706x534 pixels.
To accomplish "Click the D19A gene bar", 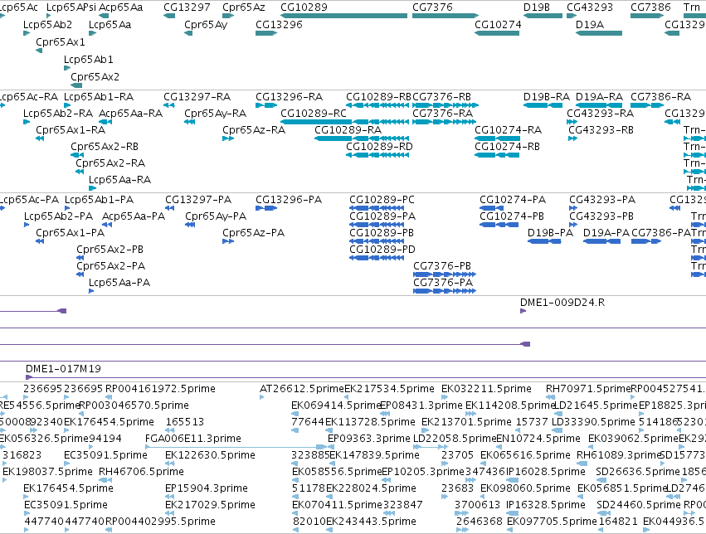I will 599,33.
